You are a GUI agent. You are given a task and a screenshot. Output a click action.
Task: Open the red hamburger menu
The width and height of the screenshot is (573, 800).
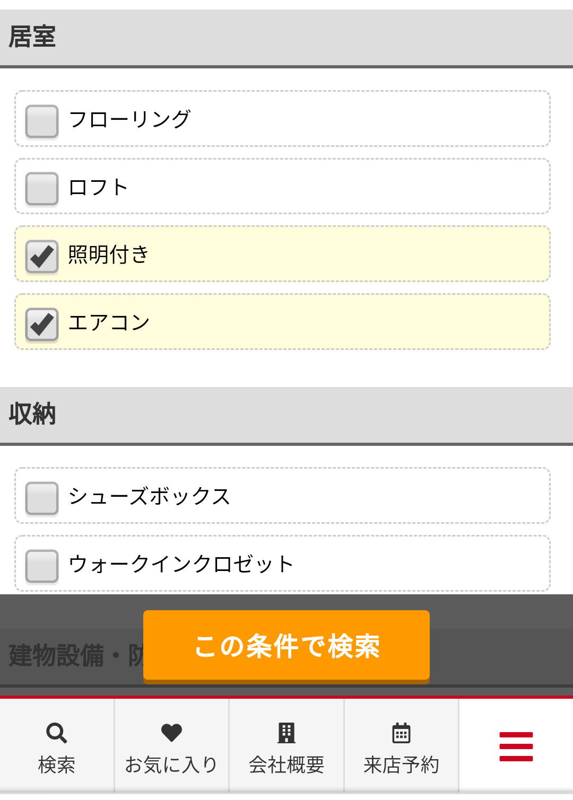click(516, 746)
